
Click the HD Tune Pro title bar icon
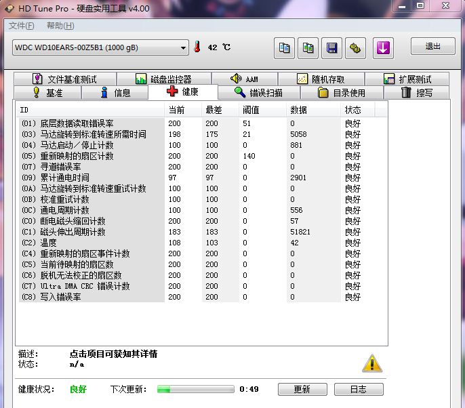[x=9, y=8]
